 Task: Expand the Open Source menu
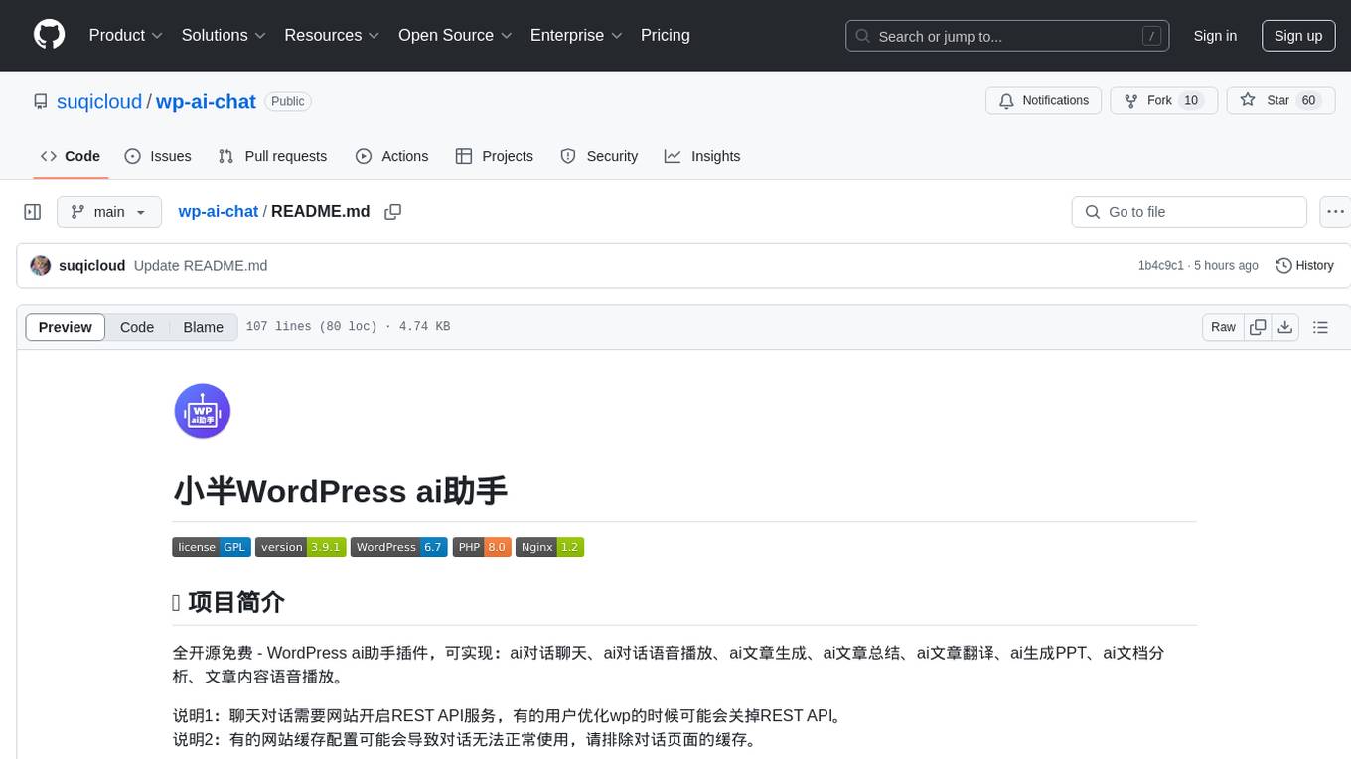[455, 35]
